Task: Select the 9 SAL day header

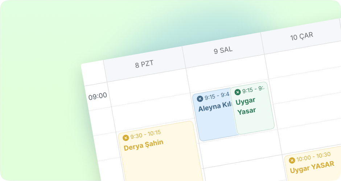Action: (223, 50)
